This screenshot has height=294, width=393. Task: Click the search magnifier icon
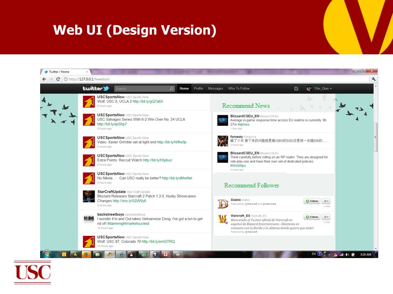pyautogui.click(x=172, y=89)
